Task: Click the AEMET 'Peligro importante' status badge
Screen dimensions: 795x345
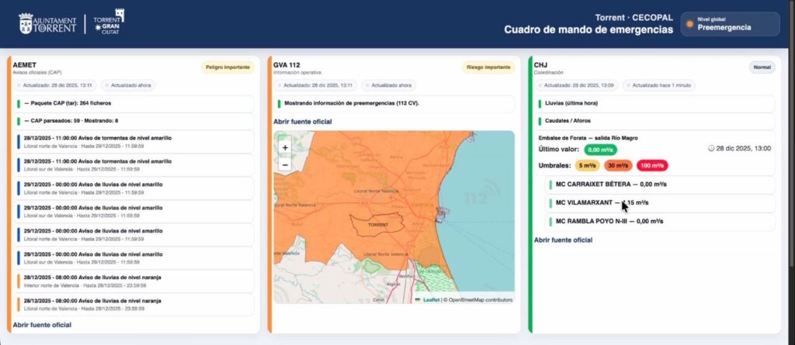Action: click(x=227, y=67)
